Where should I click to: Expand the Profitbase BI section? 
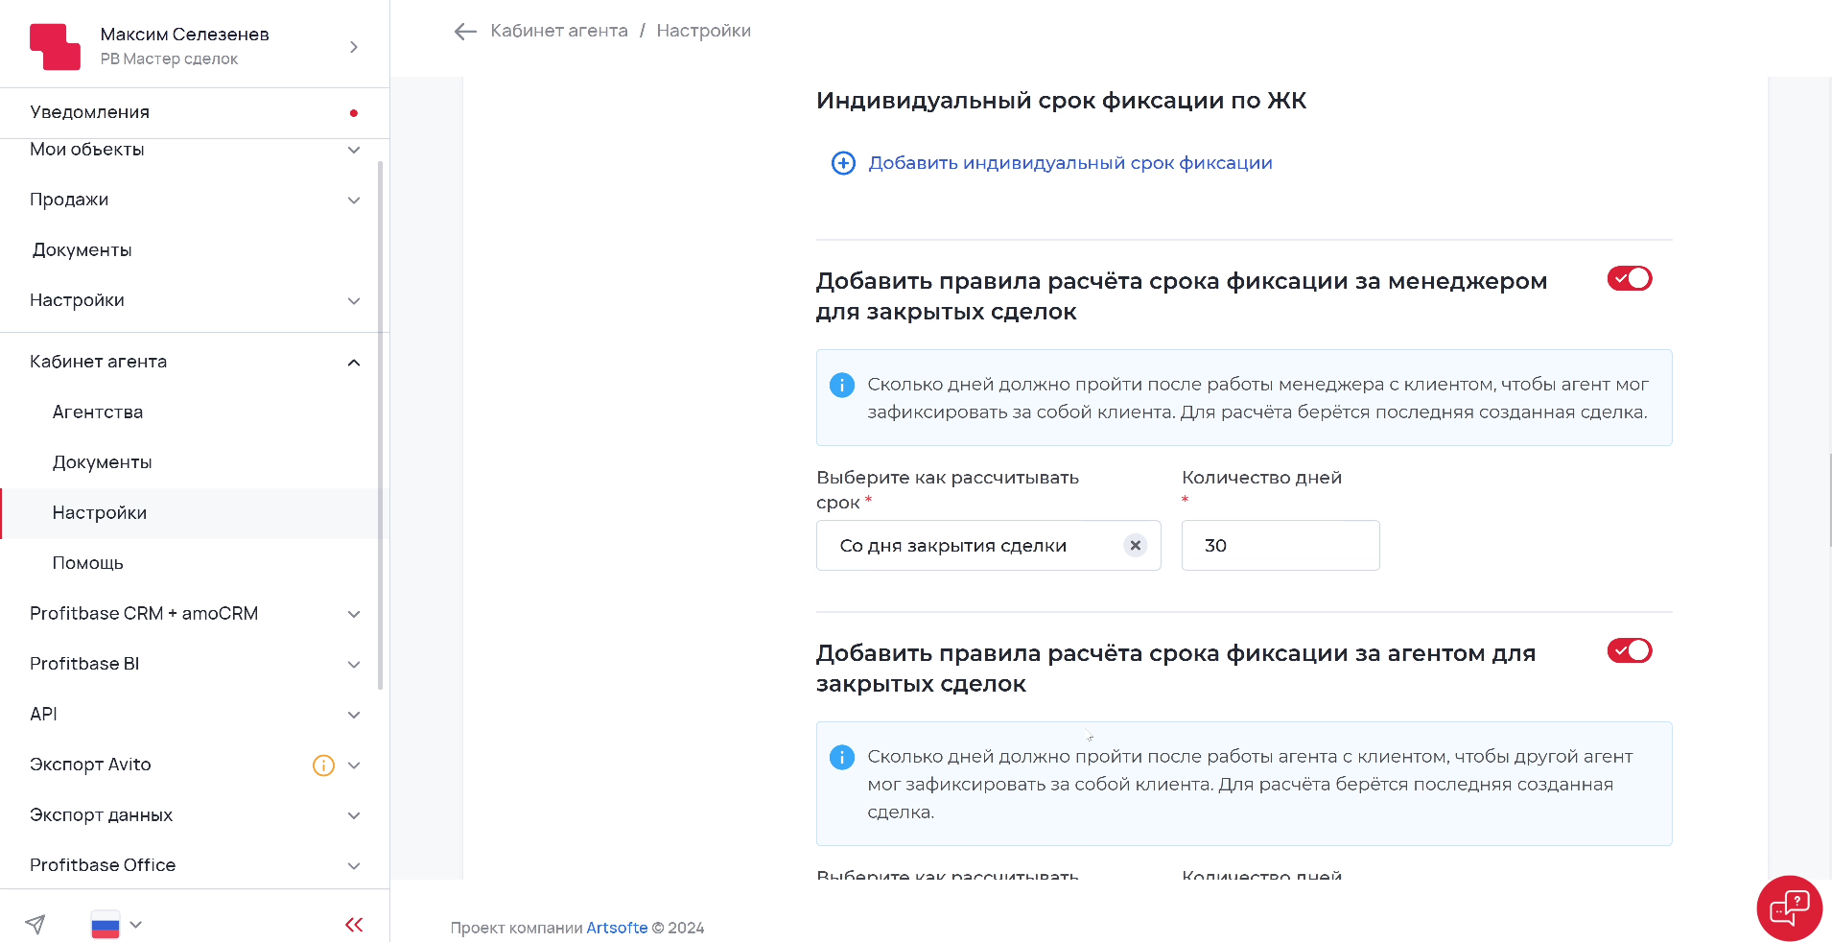tap(354, 665)
